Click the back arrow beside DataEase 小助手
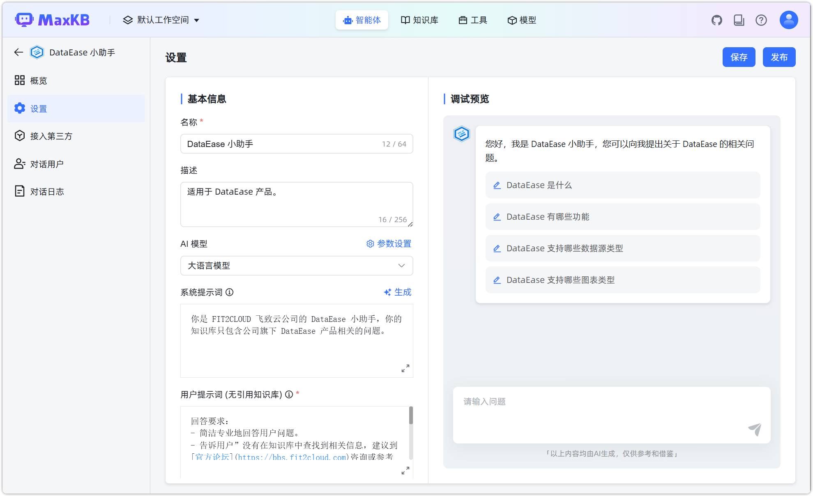Viewport: 813px width, 496px height. 18,52
